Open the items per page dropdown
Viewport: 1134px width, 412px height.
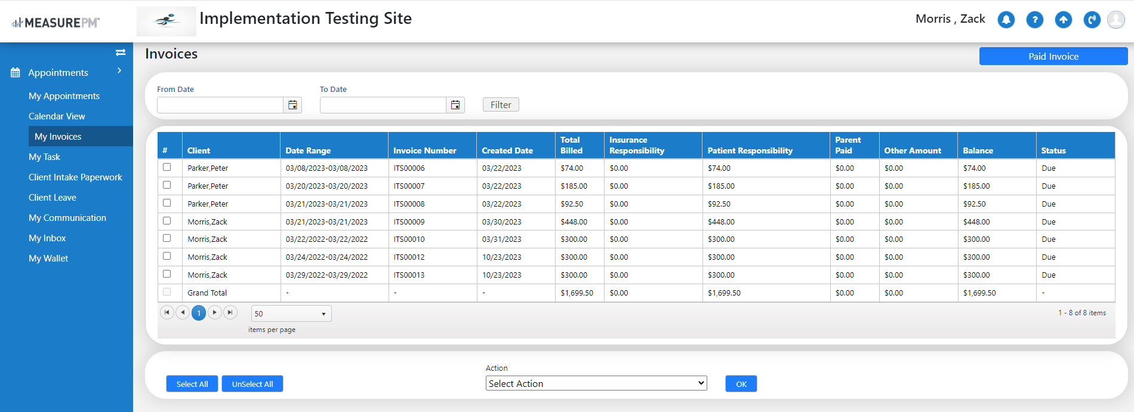coord(291,313)
